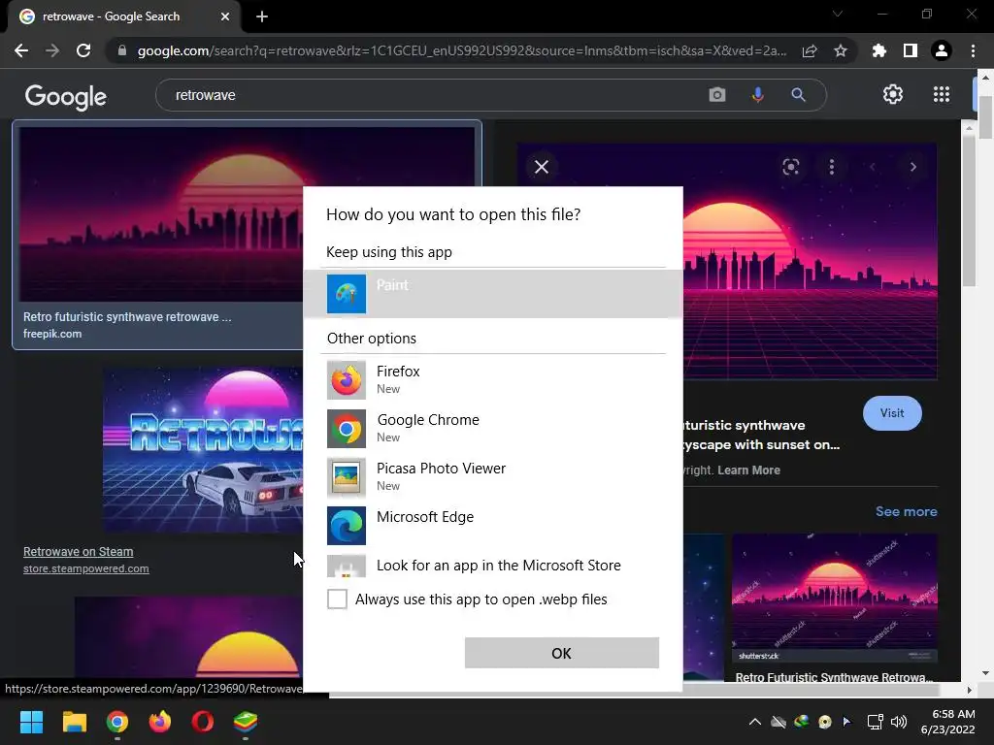Open shutterstock related image thumbnail
This screenshot has width=994, height=745.
coord(834,598)
